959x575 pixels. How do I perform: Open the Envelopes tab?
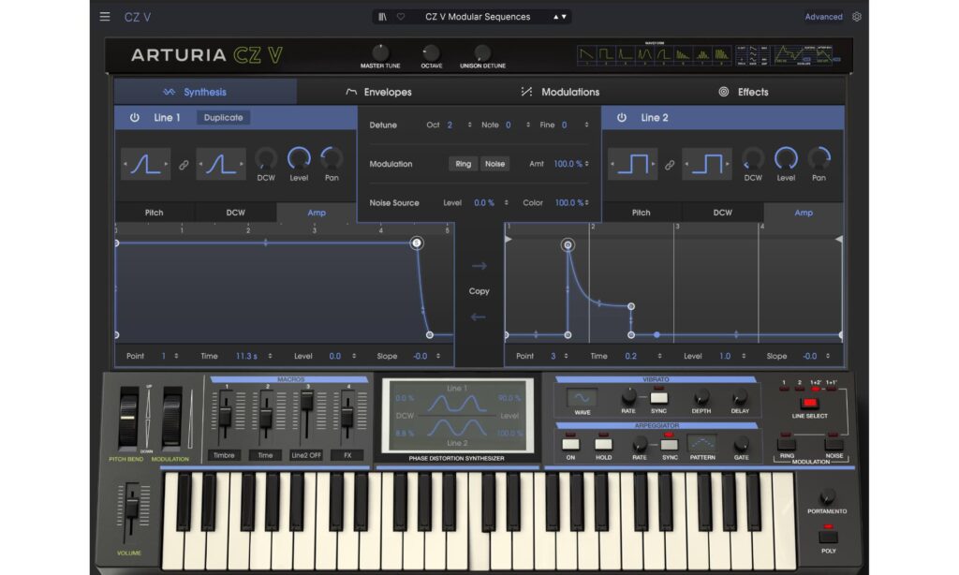[378, 92]
